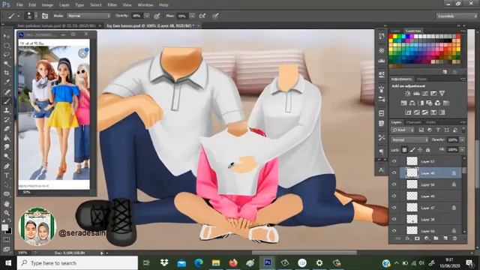Switch to the Paths tab
The height and width of the screenshot is (270, 480).
[x=430, y=122]
